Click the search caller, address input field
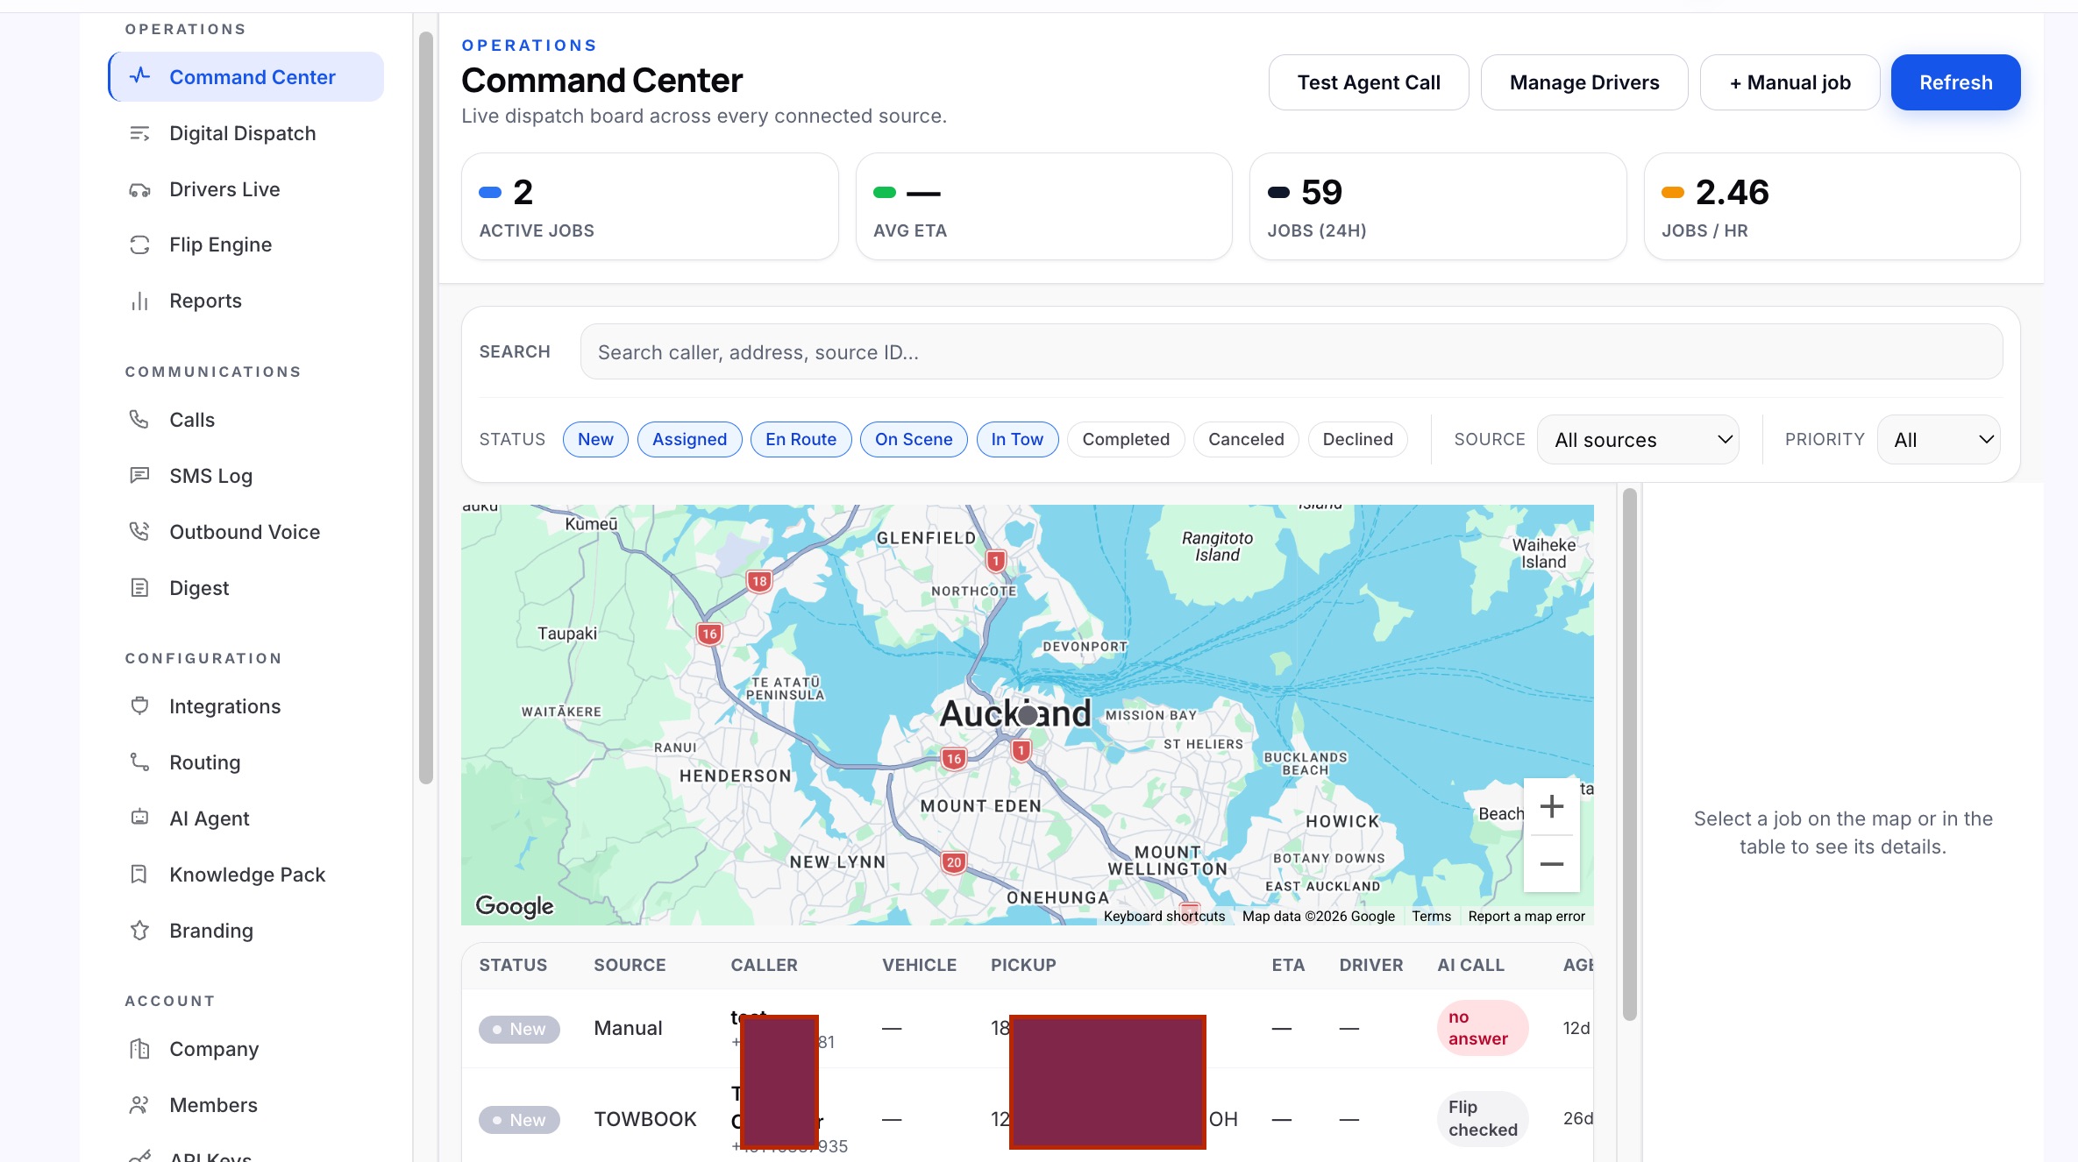Image resolution: width=2078 pixels, height=1162 pixels. (x=1291, y=351)
